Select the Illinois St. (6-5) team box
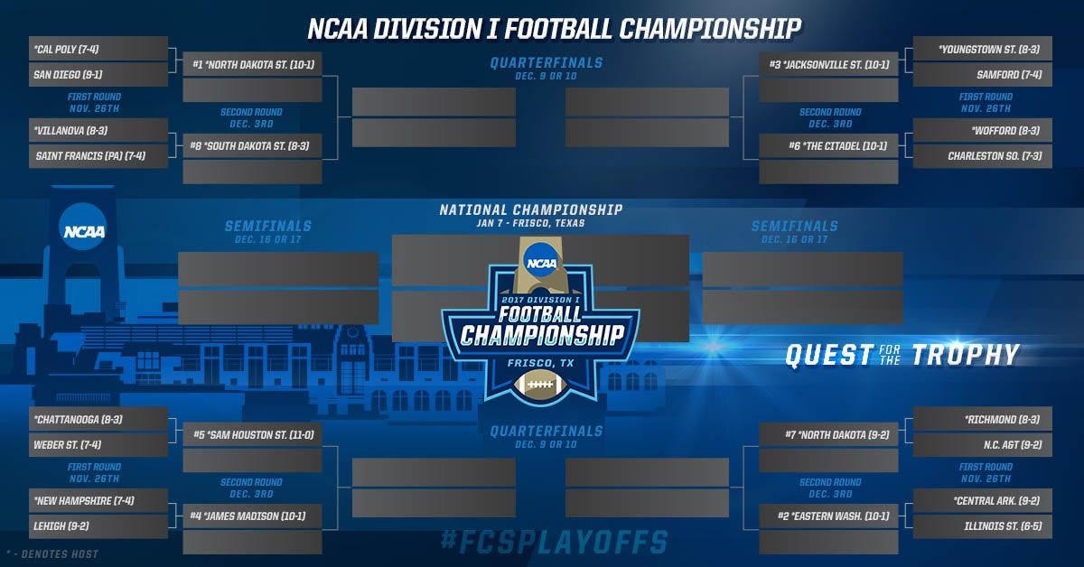1084x567 pixels. 983,526
